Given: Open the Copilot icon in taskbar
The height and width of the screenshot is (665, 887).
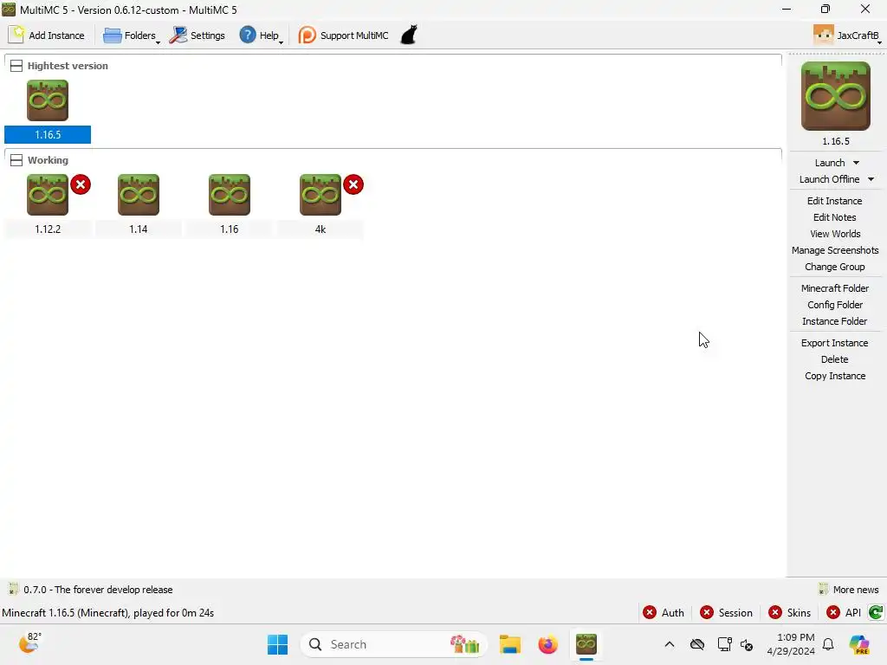Looking at the screenshot, I should pos(859,644).
